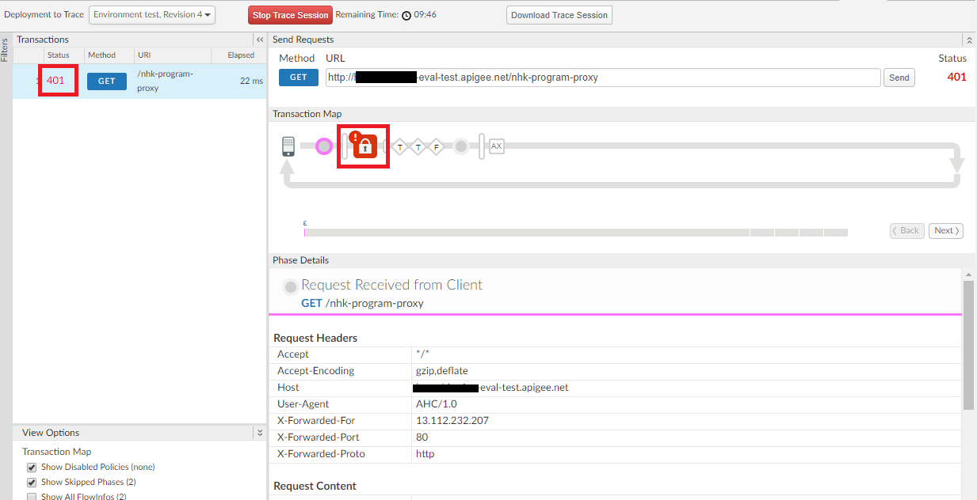Viewport: 977px width, 500px height.
Task: Open the red lock policy icon
Action: click(x=365, y=146)
